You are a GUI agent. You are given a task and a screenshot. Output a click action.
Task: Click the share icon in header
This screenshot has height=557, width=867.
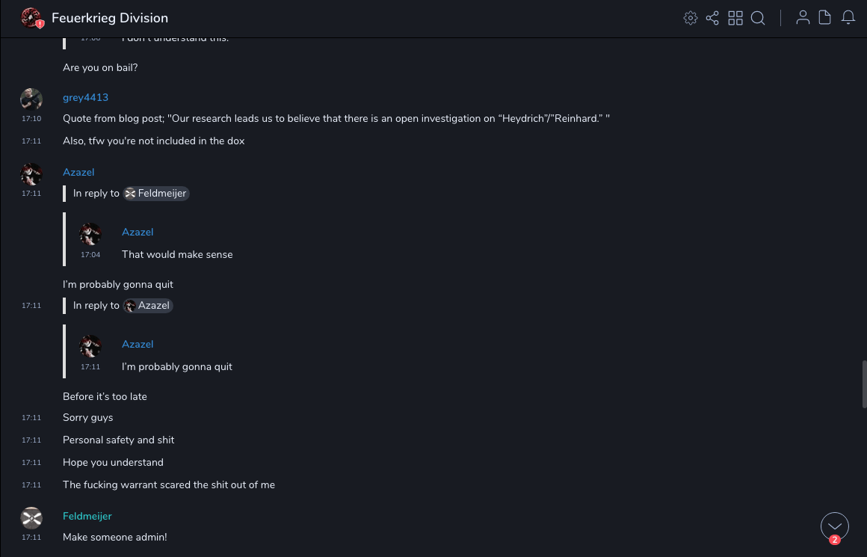712,18
